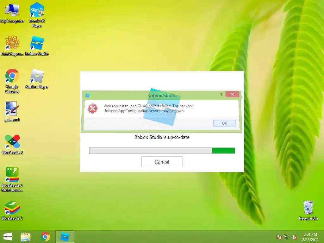This screenshot has width=324, height=243.
Task: Open Action Center flag tray icon
Action: [279, 237]
